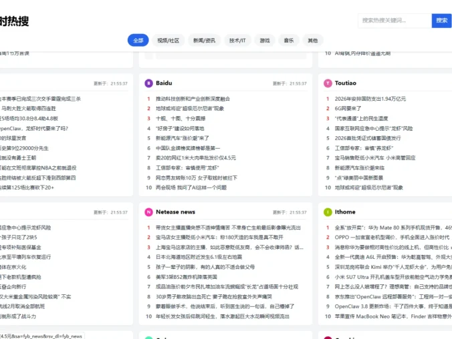Click the magenta Netease news icon
This screenshot has height=339, width=452.
coord(148,212)
